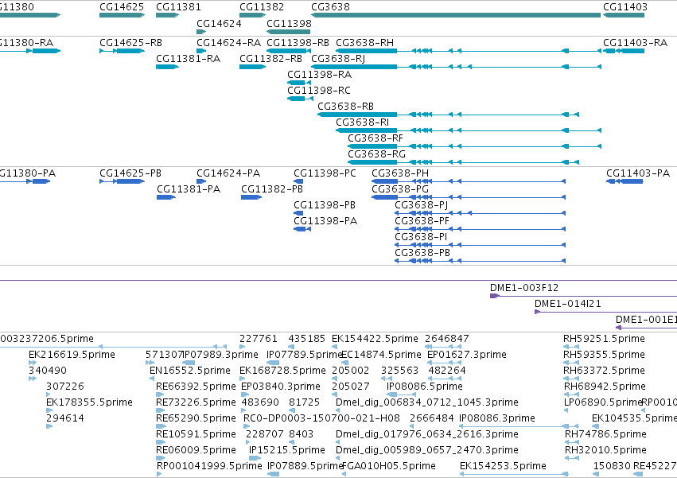Select the CG11398 gene label
The height and width of the screenshot is (478, 677).
289,23
